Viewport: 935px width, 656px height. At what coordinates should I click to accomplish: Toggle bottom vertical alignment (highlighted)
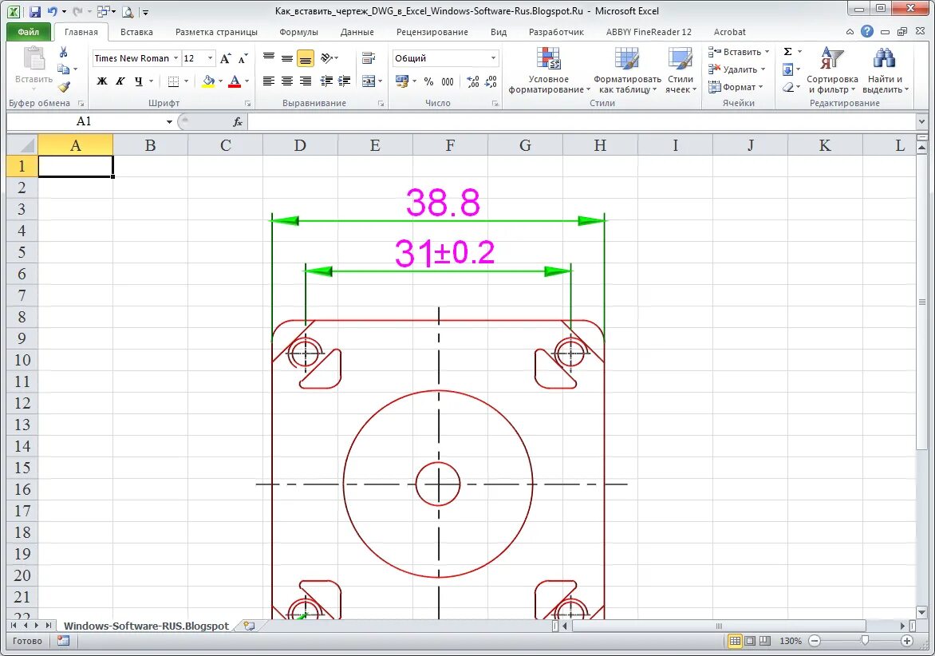click(306, 57)
